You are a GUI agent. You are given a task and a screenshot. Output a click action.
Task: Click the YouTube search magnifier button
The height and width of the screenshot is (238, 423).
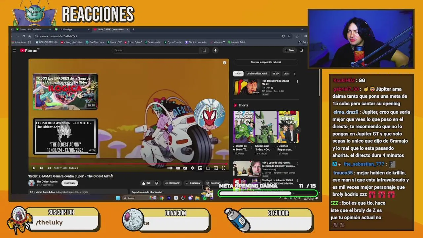click(x=204, y=50)
